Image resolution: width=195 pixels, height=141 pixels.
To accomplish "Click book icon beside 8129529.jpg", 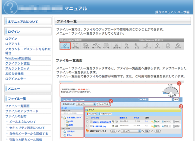I will pos(116,126).
